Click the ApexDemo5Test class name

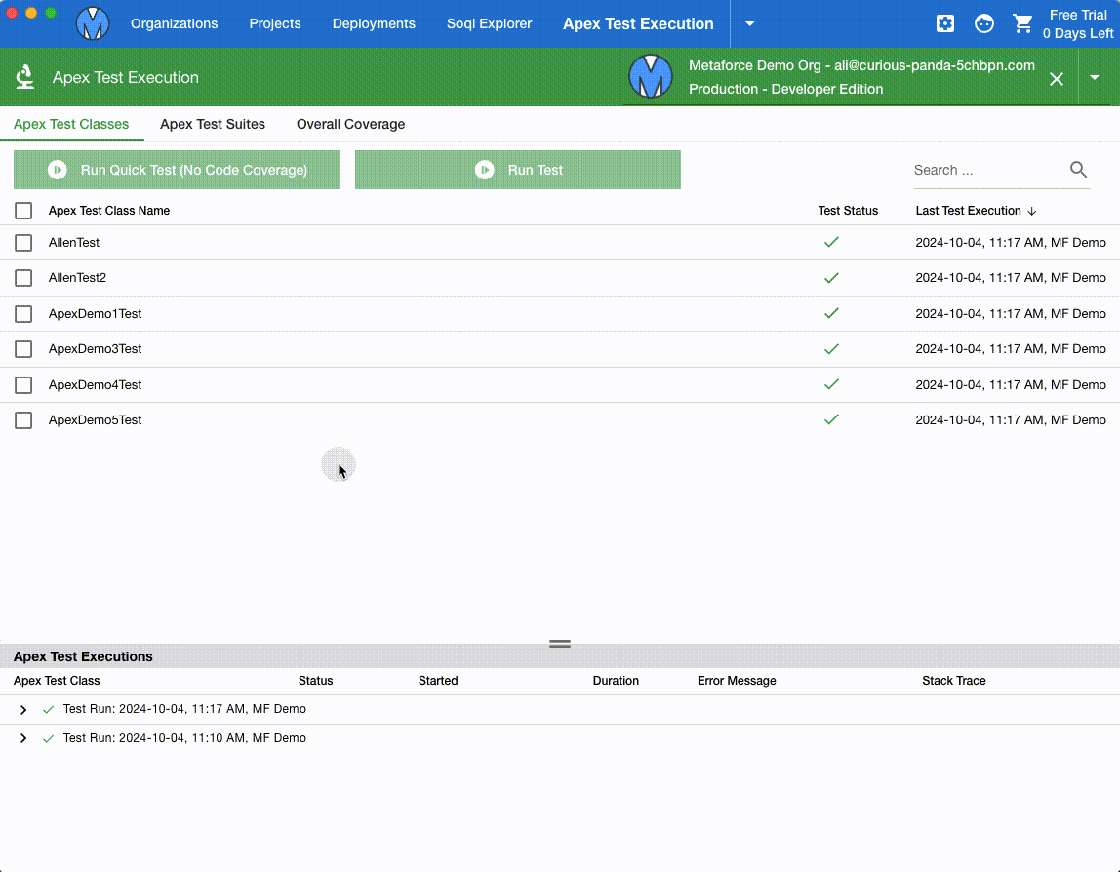tap(95, 420)
